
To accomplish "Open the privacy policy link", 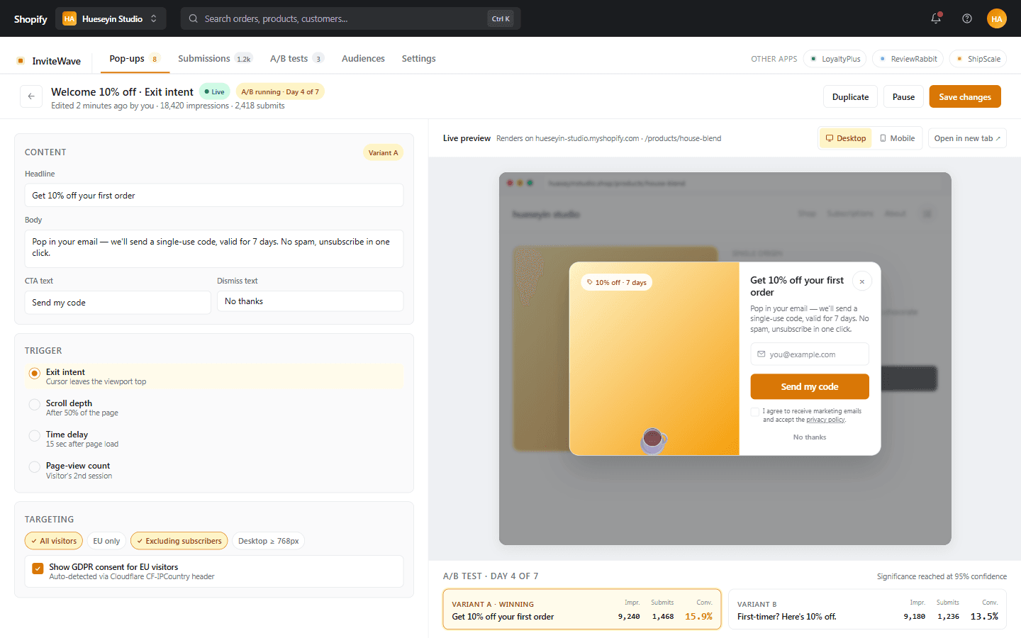I will click(826, 420).
